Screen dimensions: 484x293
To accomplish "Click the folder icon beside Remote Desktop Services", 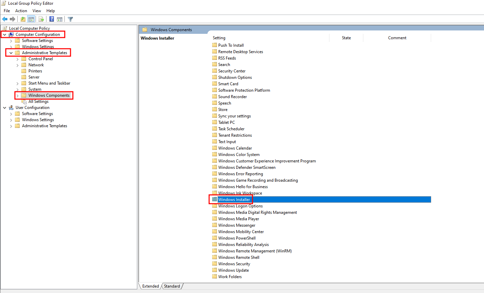I will point(215,51).
